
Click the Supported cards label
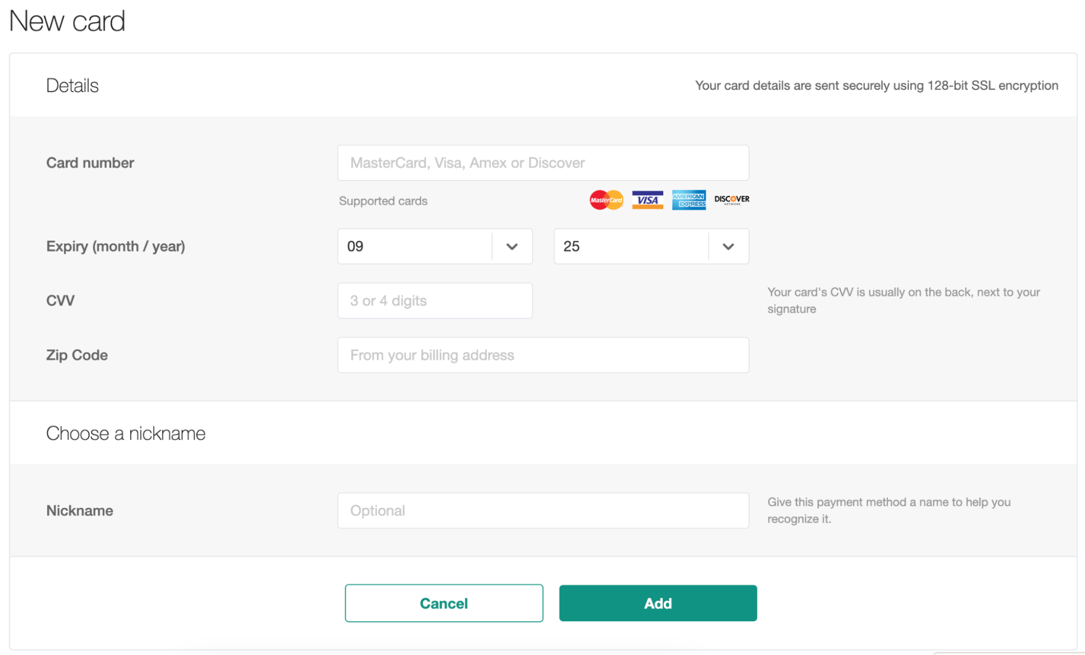(x=383, y=201)
